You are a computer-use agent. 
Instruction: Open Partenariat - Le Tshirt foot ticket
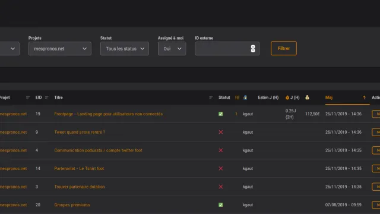tap(79, 168)
